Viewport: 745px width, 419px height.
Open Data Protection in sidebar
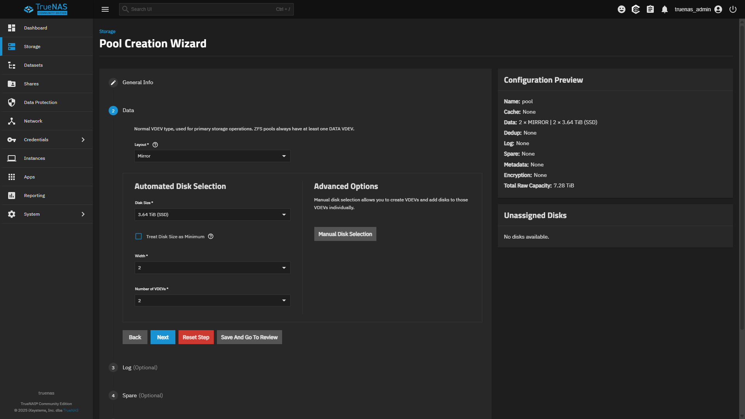[40, 102]
